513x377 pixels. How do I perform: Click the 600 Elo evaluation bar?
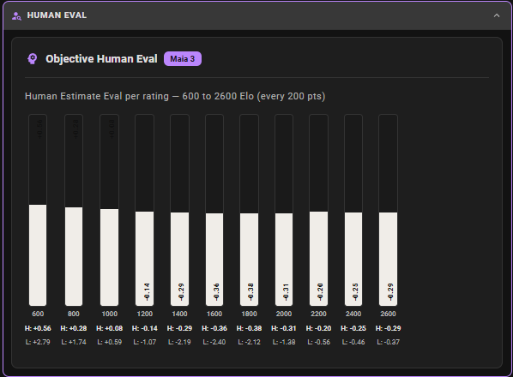(x=38, y=210)
